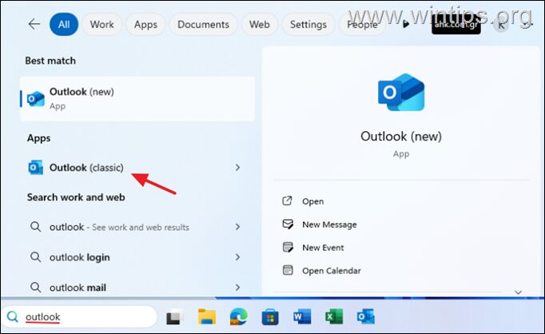Open File Explorer from the taskbar
Viewport: 545px width, 334px height.
[x=207, y=316]
